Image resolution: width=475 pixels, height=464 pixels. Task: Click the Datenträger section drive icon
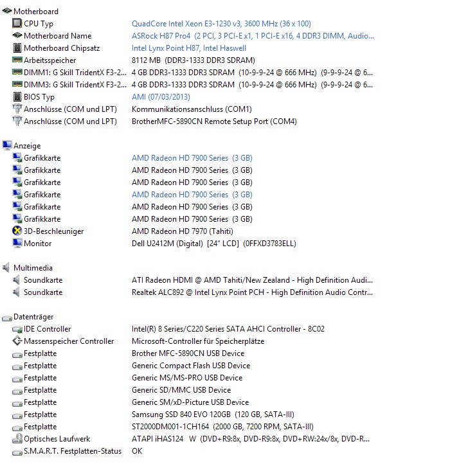6,318
